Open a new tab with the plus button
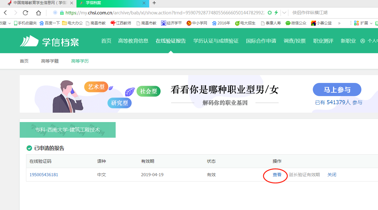 [x=154, y=3]
